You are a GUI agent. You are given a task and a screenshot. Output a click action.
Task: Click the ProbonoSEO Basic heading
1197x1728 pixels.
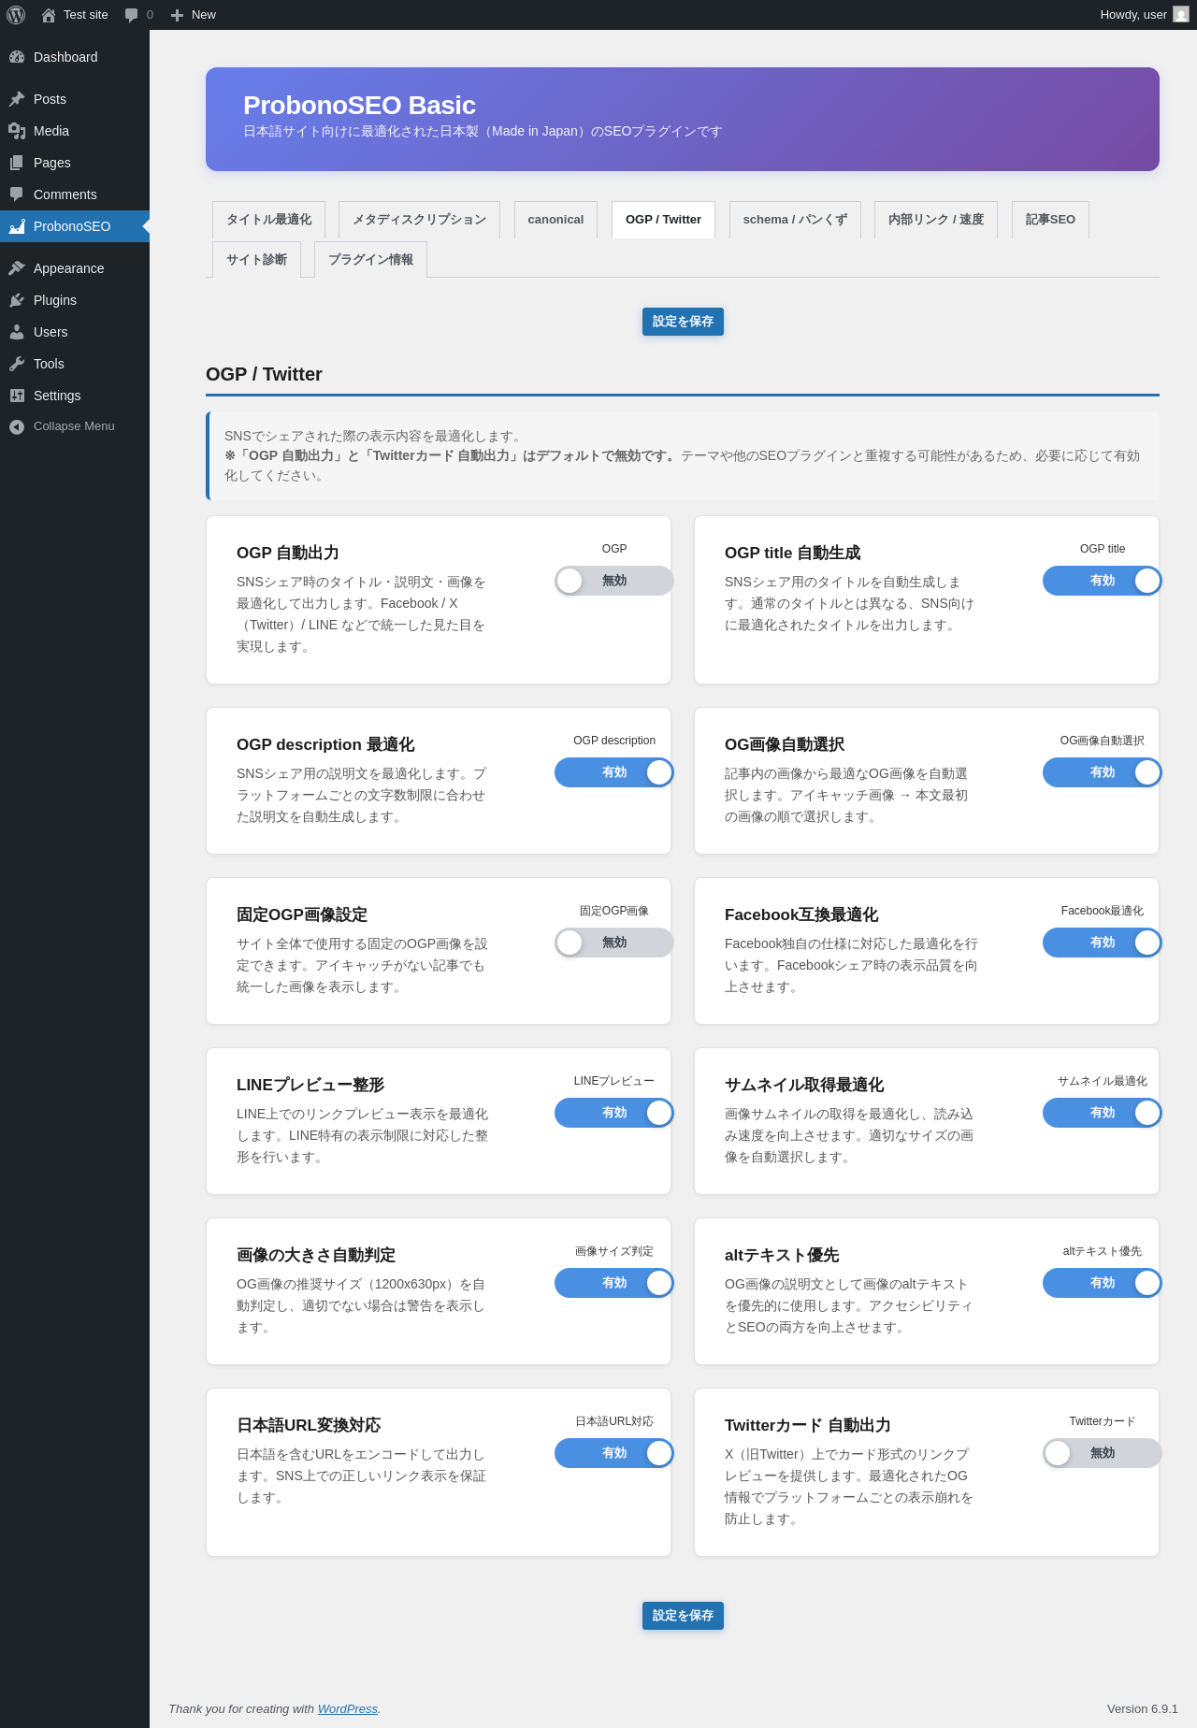[x=359, y=106]
